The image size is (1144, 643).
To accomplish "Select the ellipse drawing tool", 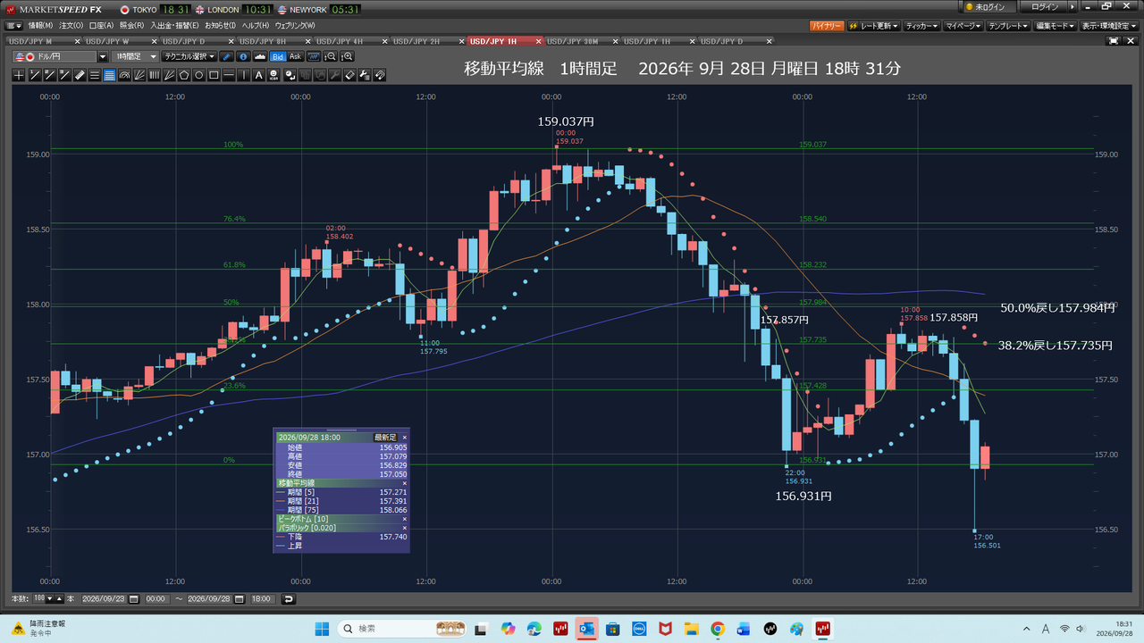I will click(x=199, y=76).
